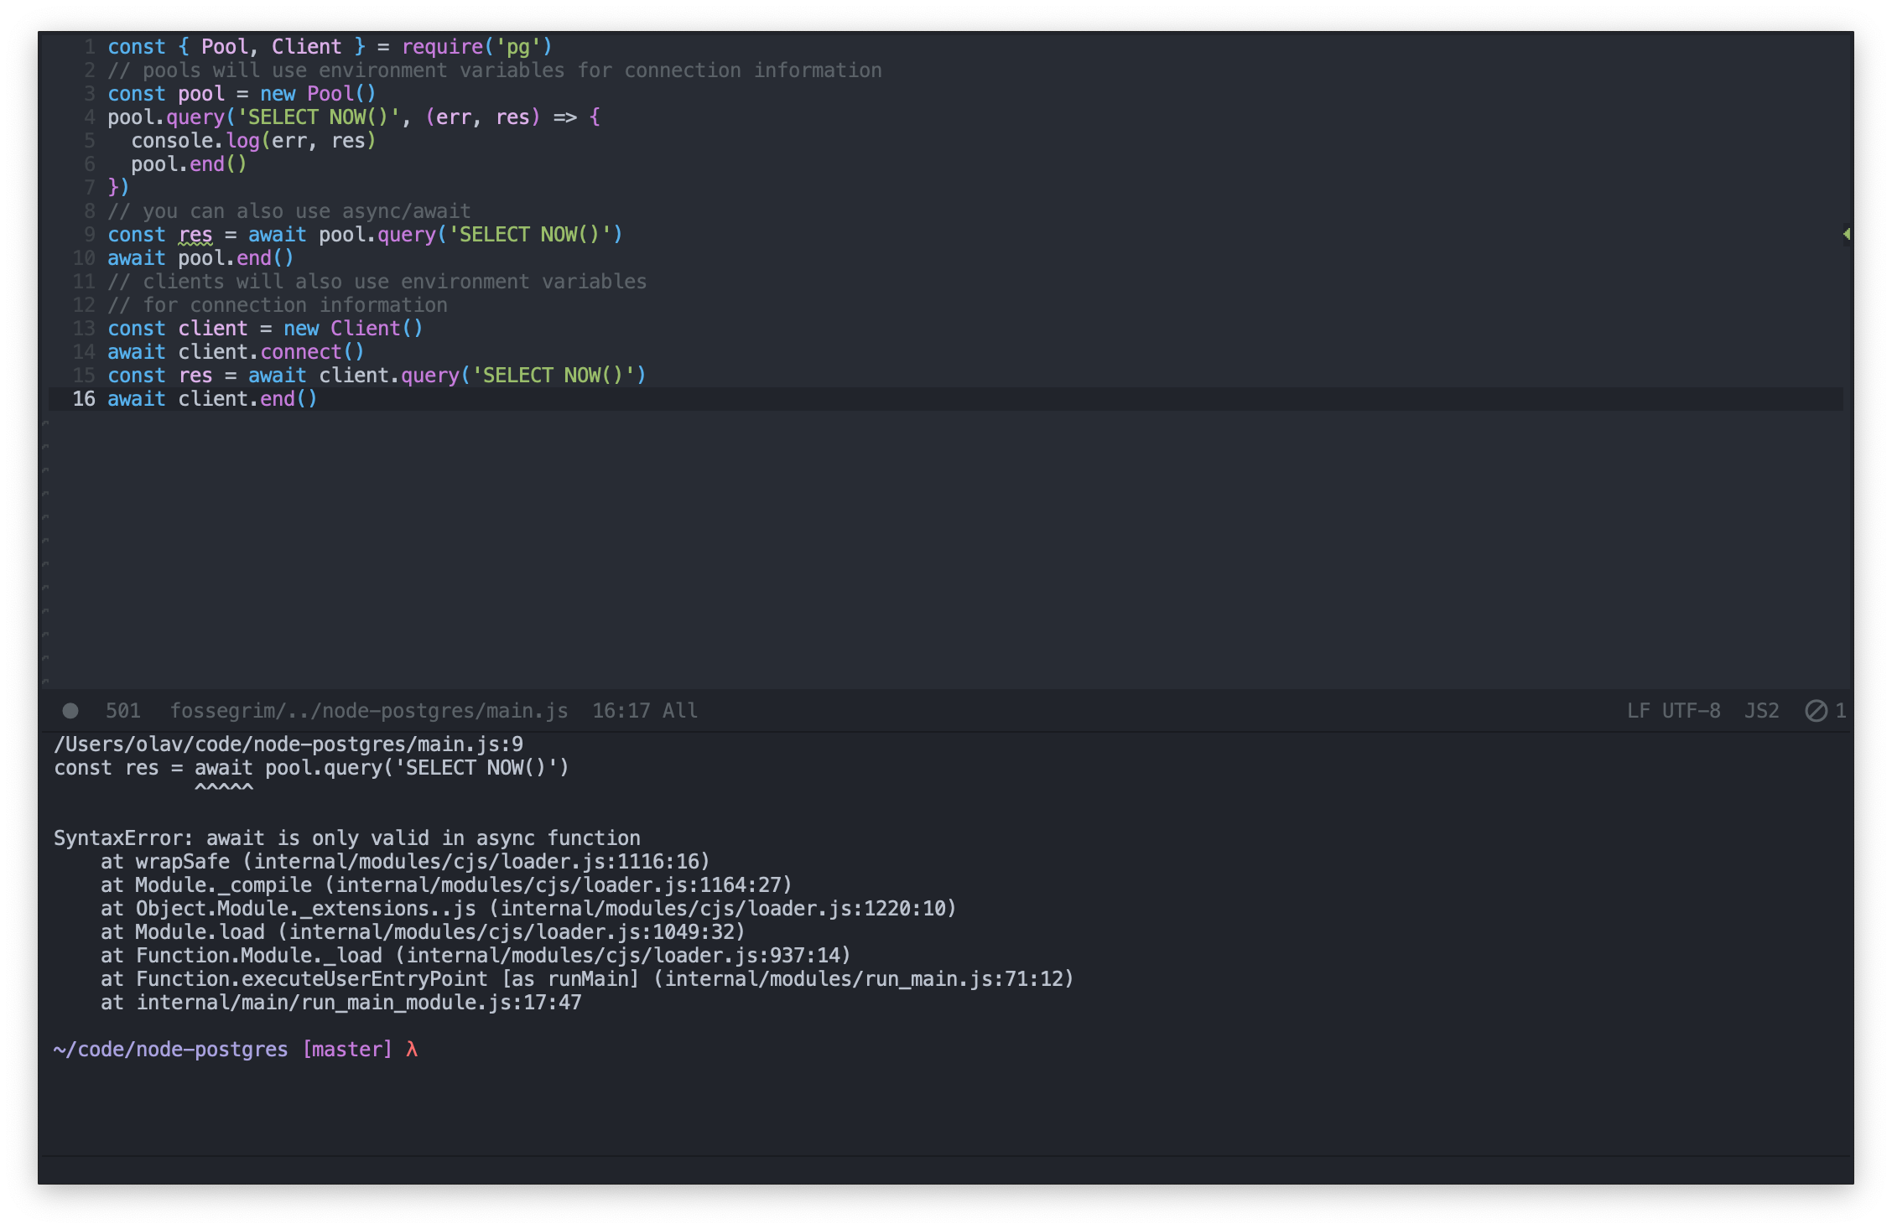Click the LF line-ending indicator
This screenshot has height=1229, width=1892.
coord(1638,711)
